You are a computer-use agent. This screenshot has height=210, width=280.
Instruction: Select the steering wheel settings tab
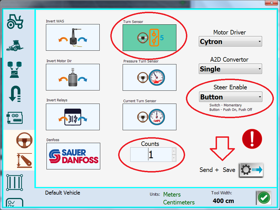pos(24,139)
